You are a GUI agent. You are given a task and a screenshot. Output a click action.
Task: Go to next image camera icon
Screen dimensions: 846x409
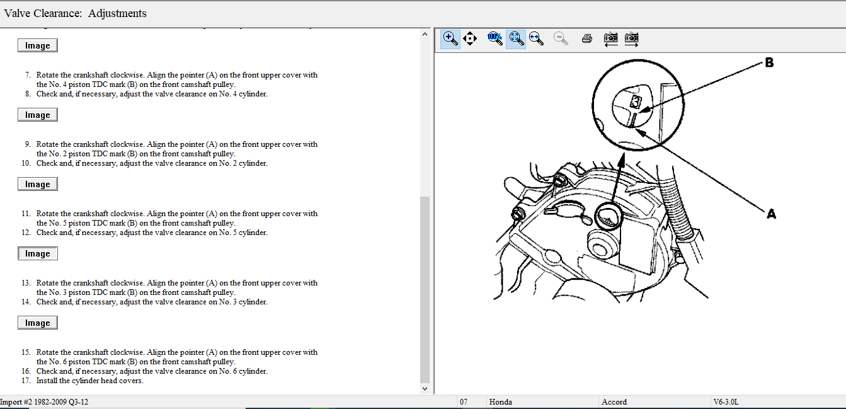click(631, 39)
